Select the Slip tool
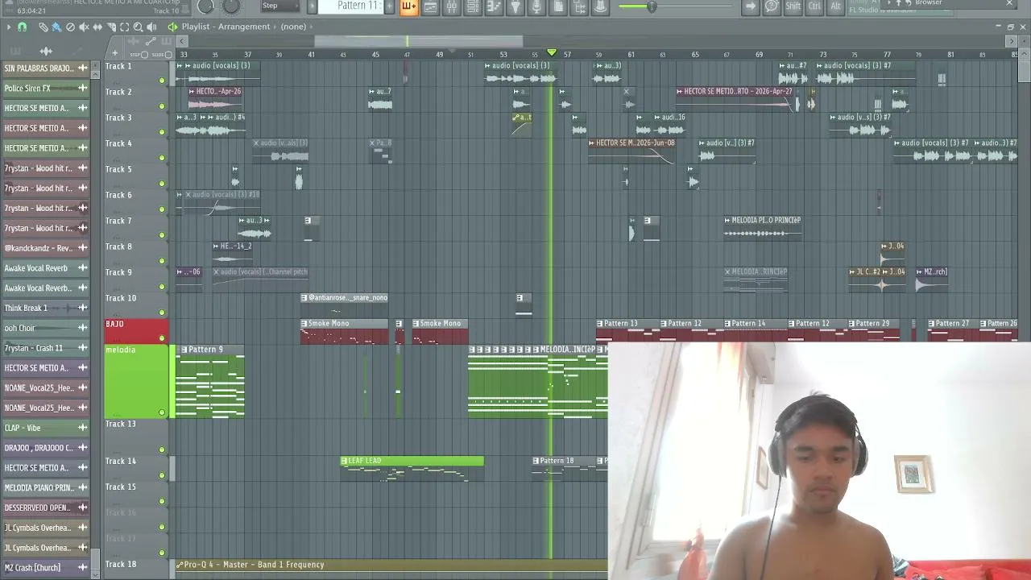The image size is (1031, 580). coord(97,27)
